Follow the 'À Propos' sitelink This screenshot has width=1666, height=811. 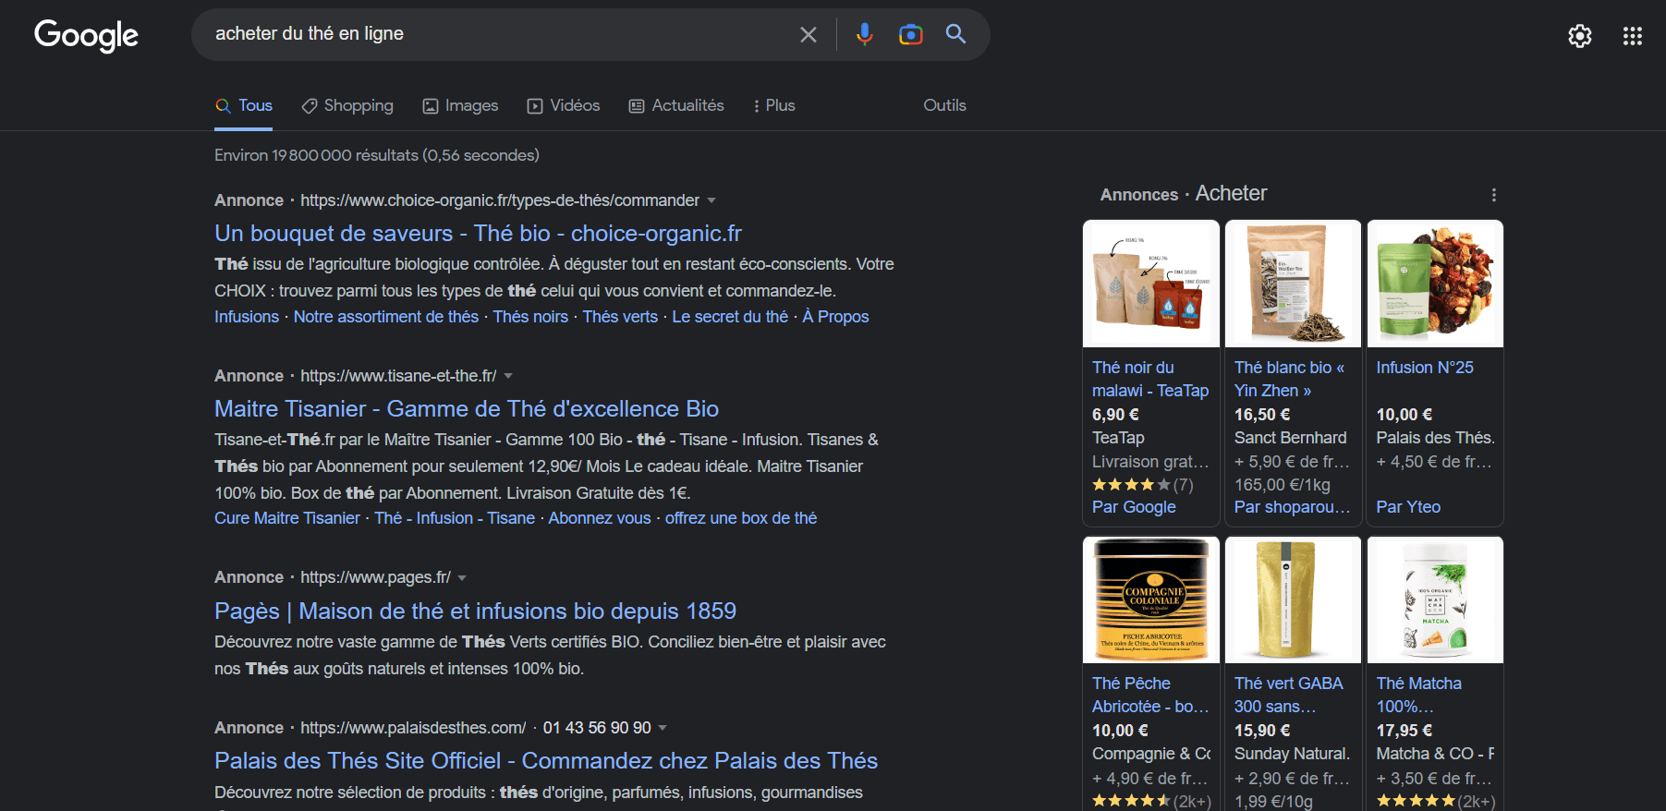835,317
